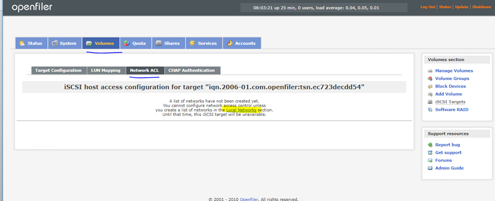Click the System tab computer icon

(x=55, y=44)
